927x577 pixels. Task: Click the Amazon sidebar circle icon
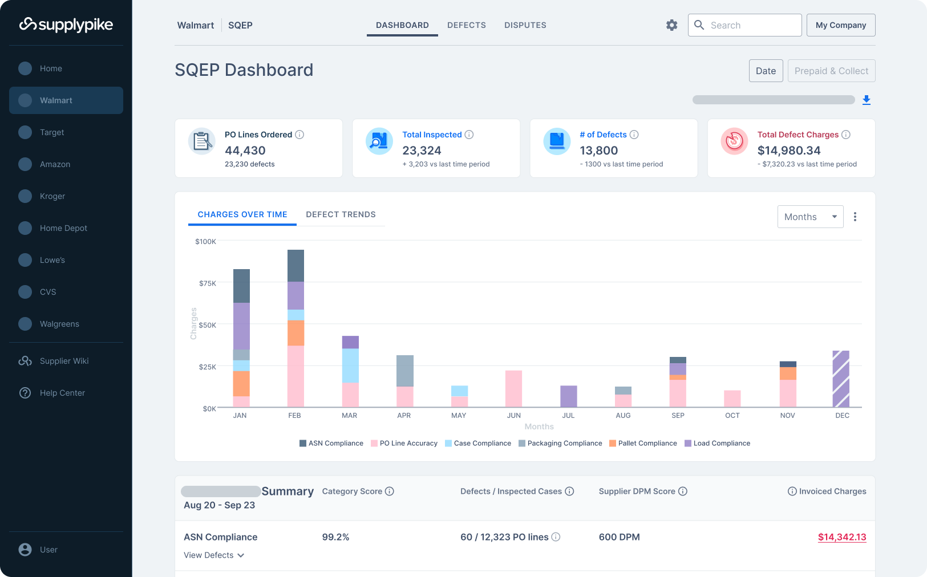[25, 164]
